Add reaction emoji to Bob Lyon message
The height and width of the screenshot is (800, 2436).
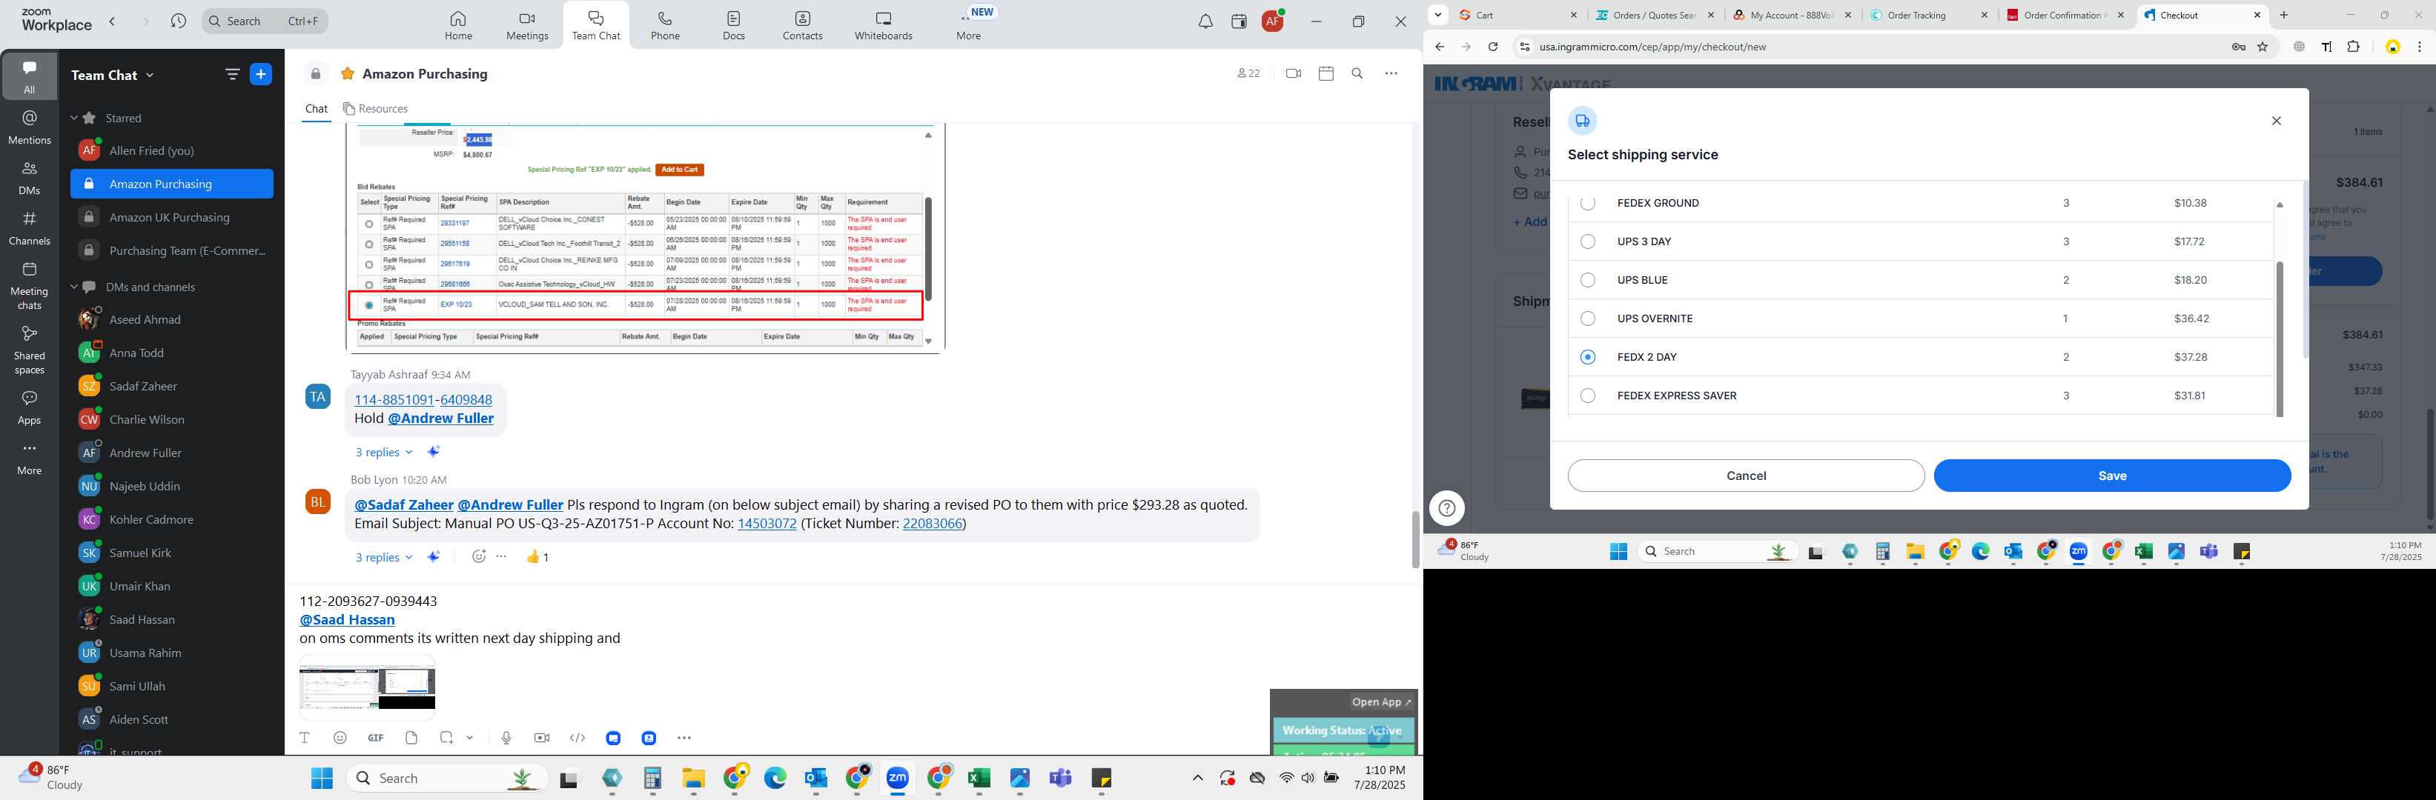[478, 556]
